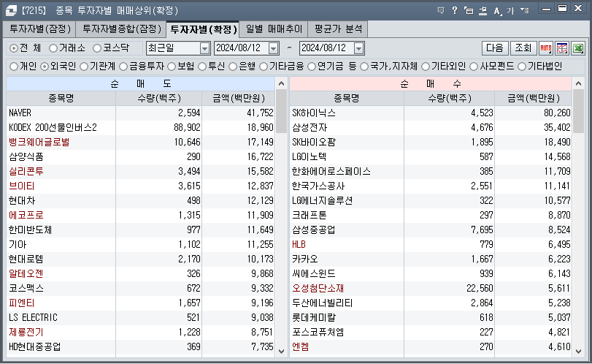This screenshot has width=592, height=364.
Task: Maximize the 7215 window
Action: (562, 8)
